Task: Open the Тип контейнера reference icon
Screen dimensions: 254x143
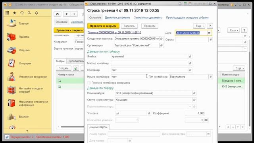Action: pos(211,77)
